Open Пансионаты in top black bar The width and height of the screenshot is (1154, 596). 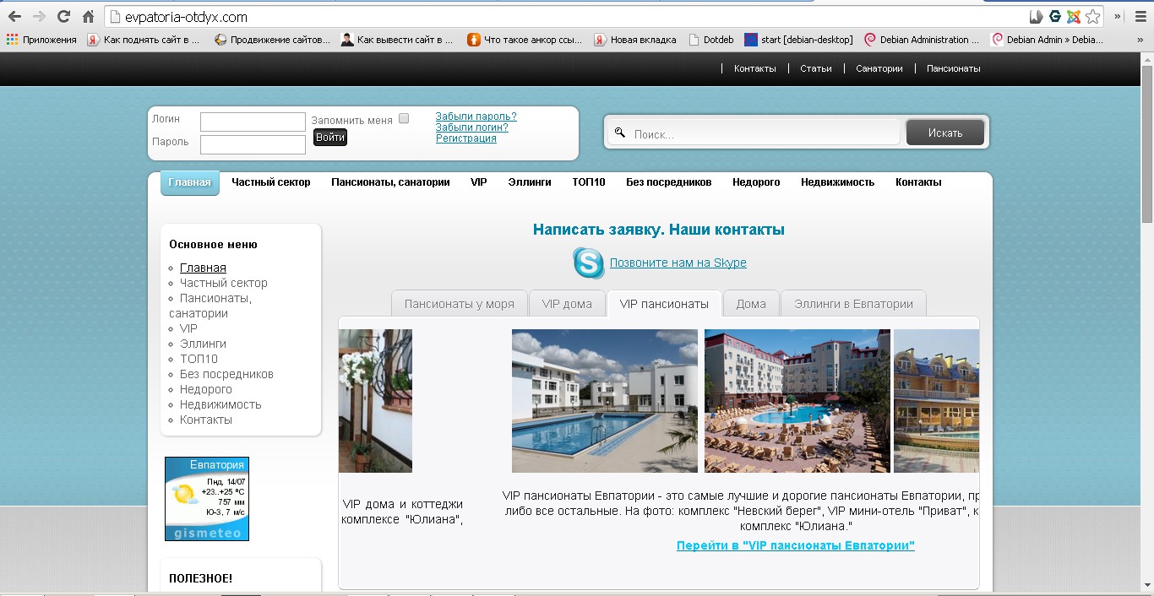tap(953, 68)
